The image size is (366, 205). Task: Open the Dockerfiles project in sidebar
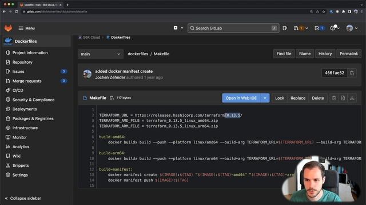(37, 41)
